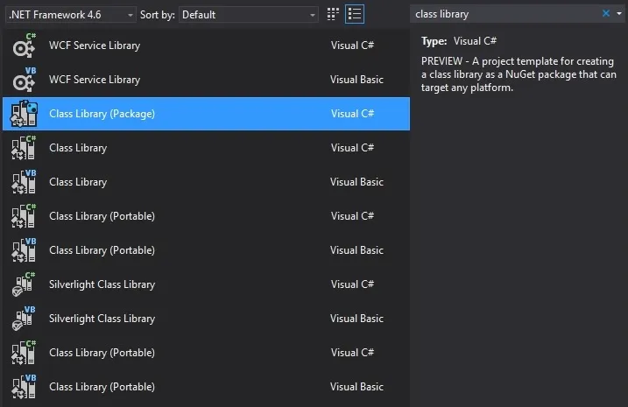Switch to small icons view
Screen dimensions: 628x407
(x=333, y=14)
